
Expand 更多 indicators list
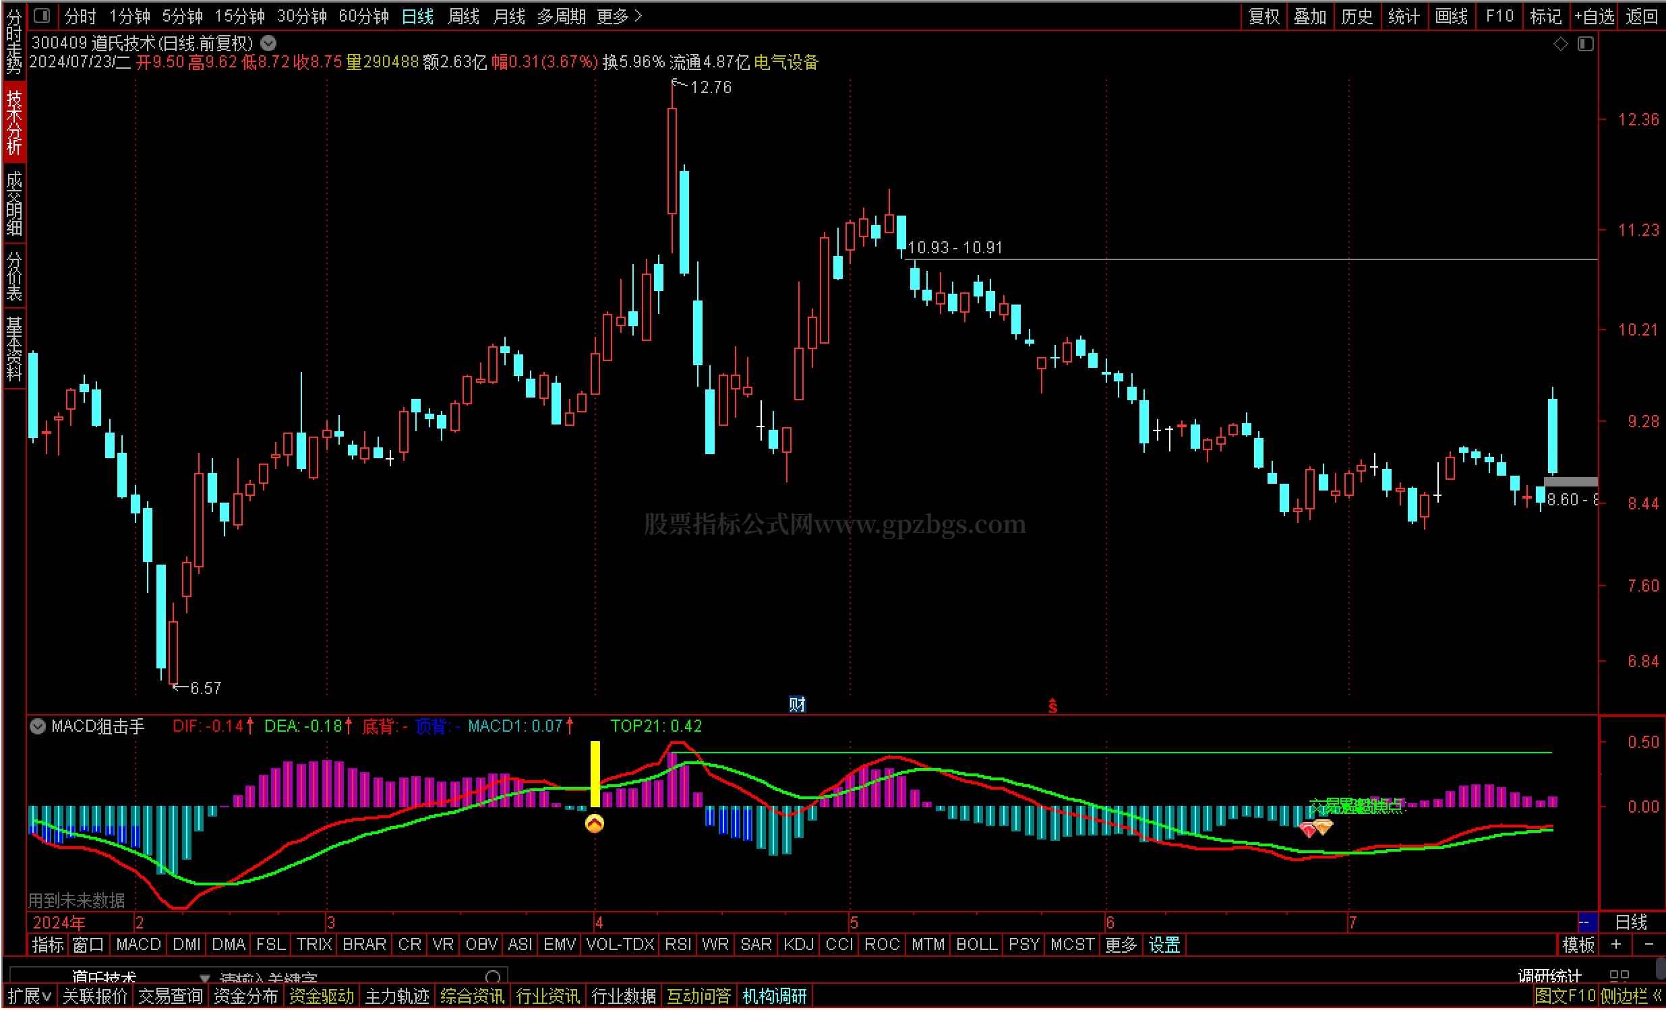[1121, 945]
